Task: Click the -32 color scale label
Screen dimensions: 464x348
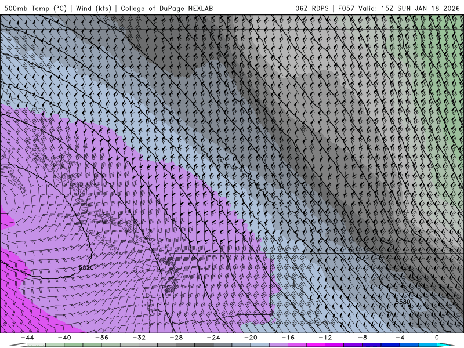Action: (x=139, y=338)
